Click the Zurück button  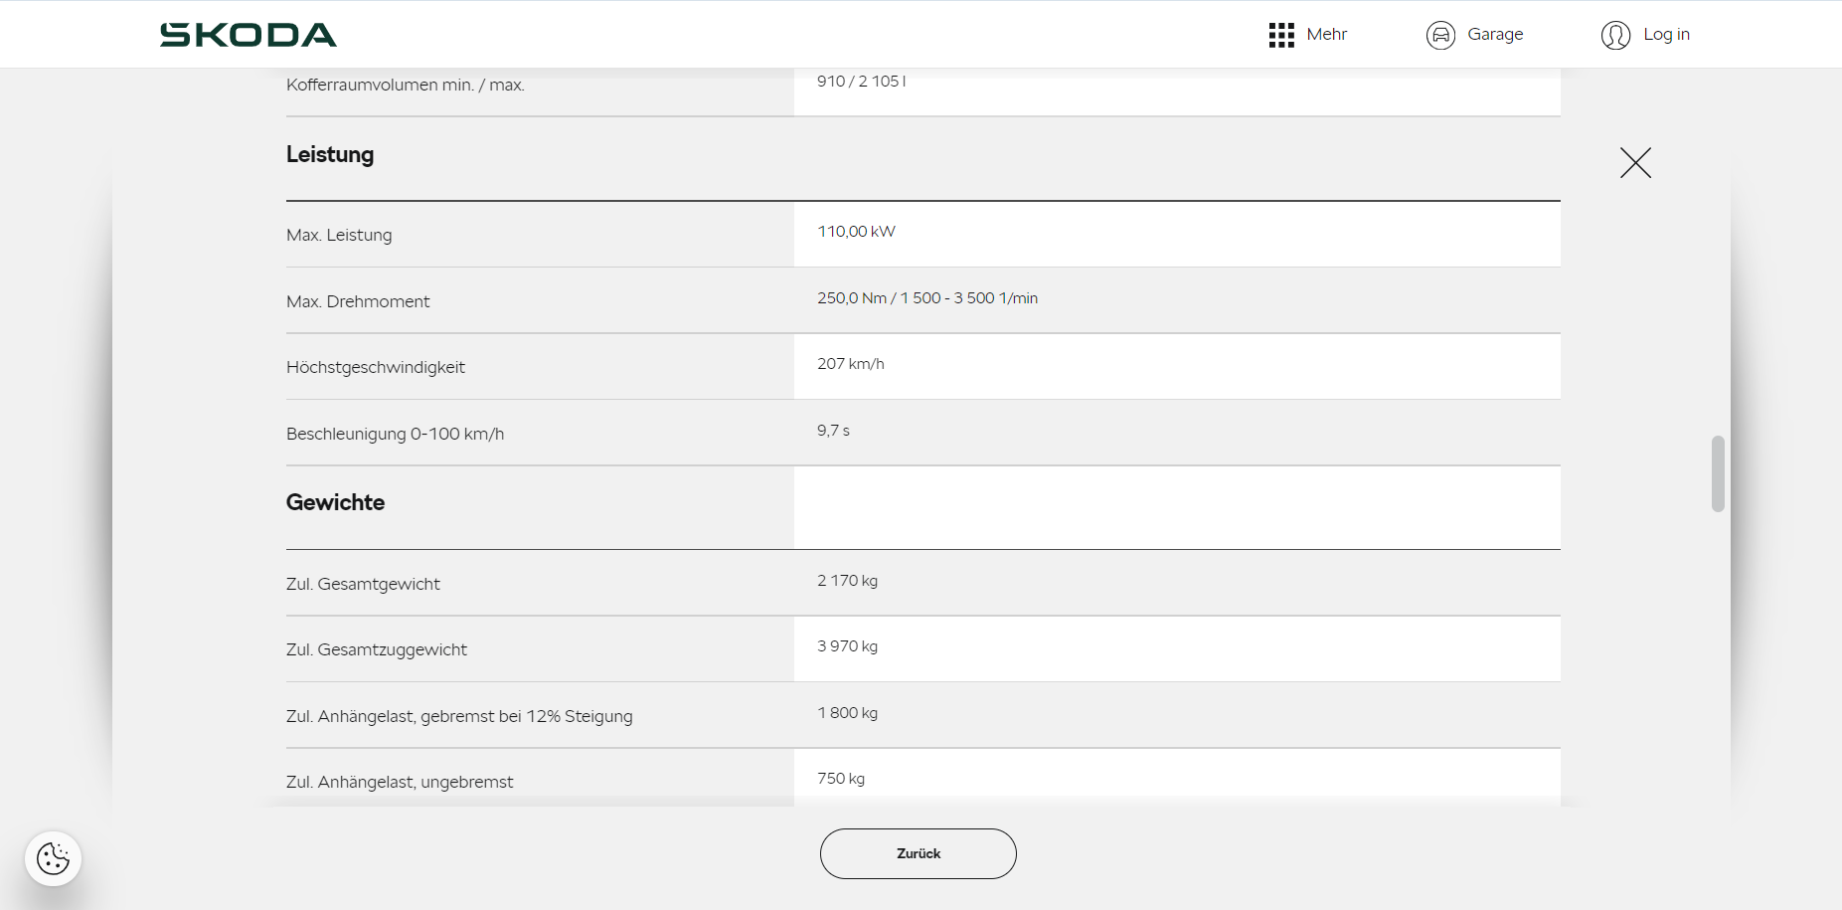point(918,853)
